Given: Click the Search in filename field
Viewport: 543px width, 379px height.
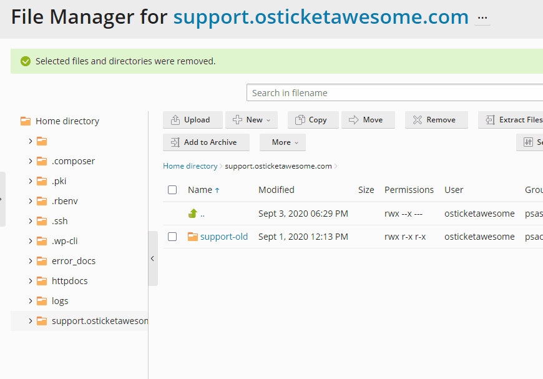Looking at the screenshot, I should [x=395, y=93].
